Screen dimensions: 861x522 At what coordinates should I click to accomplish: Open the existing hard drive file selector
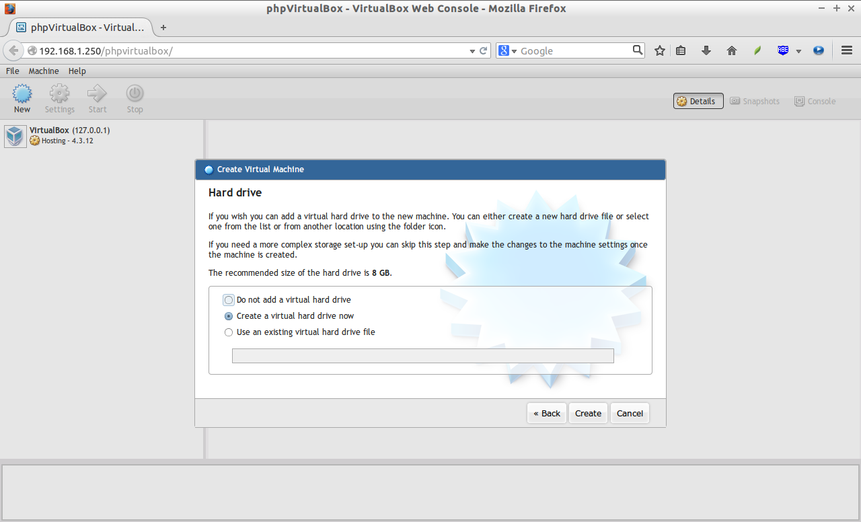point(422,356)
